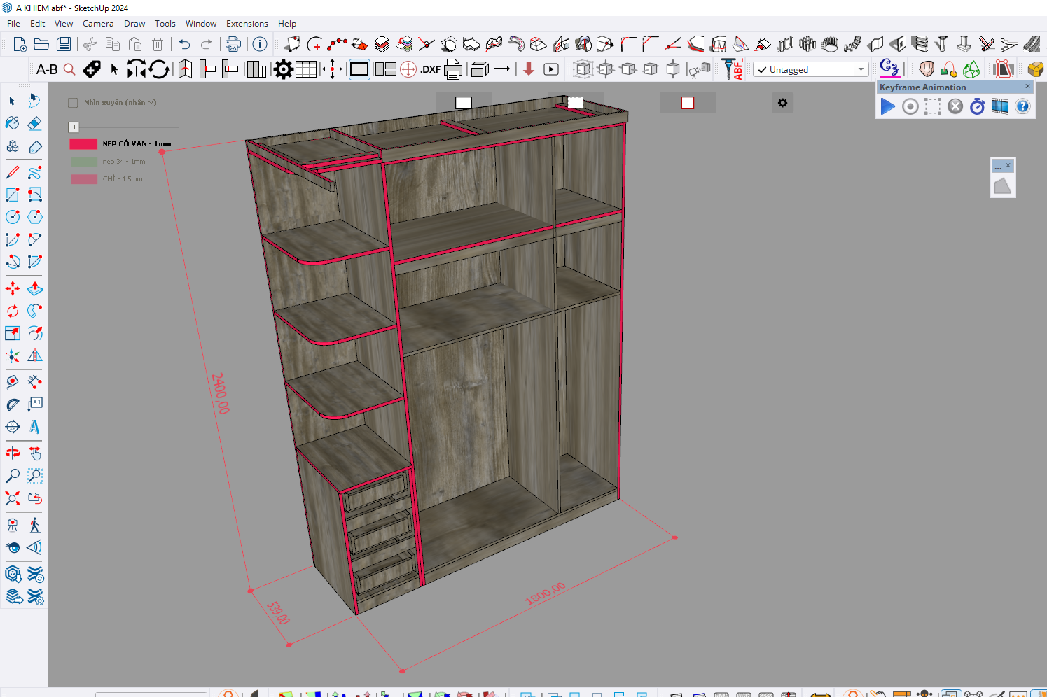Open the viewport gear settings button
This screenshot has height=697, width=1047.
(x=782, y=103)
